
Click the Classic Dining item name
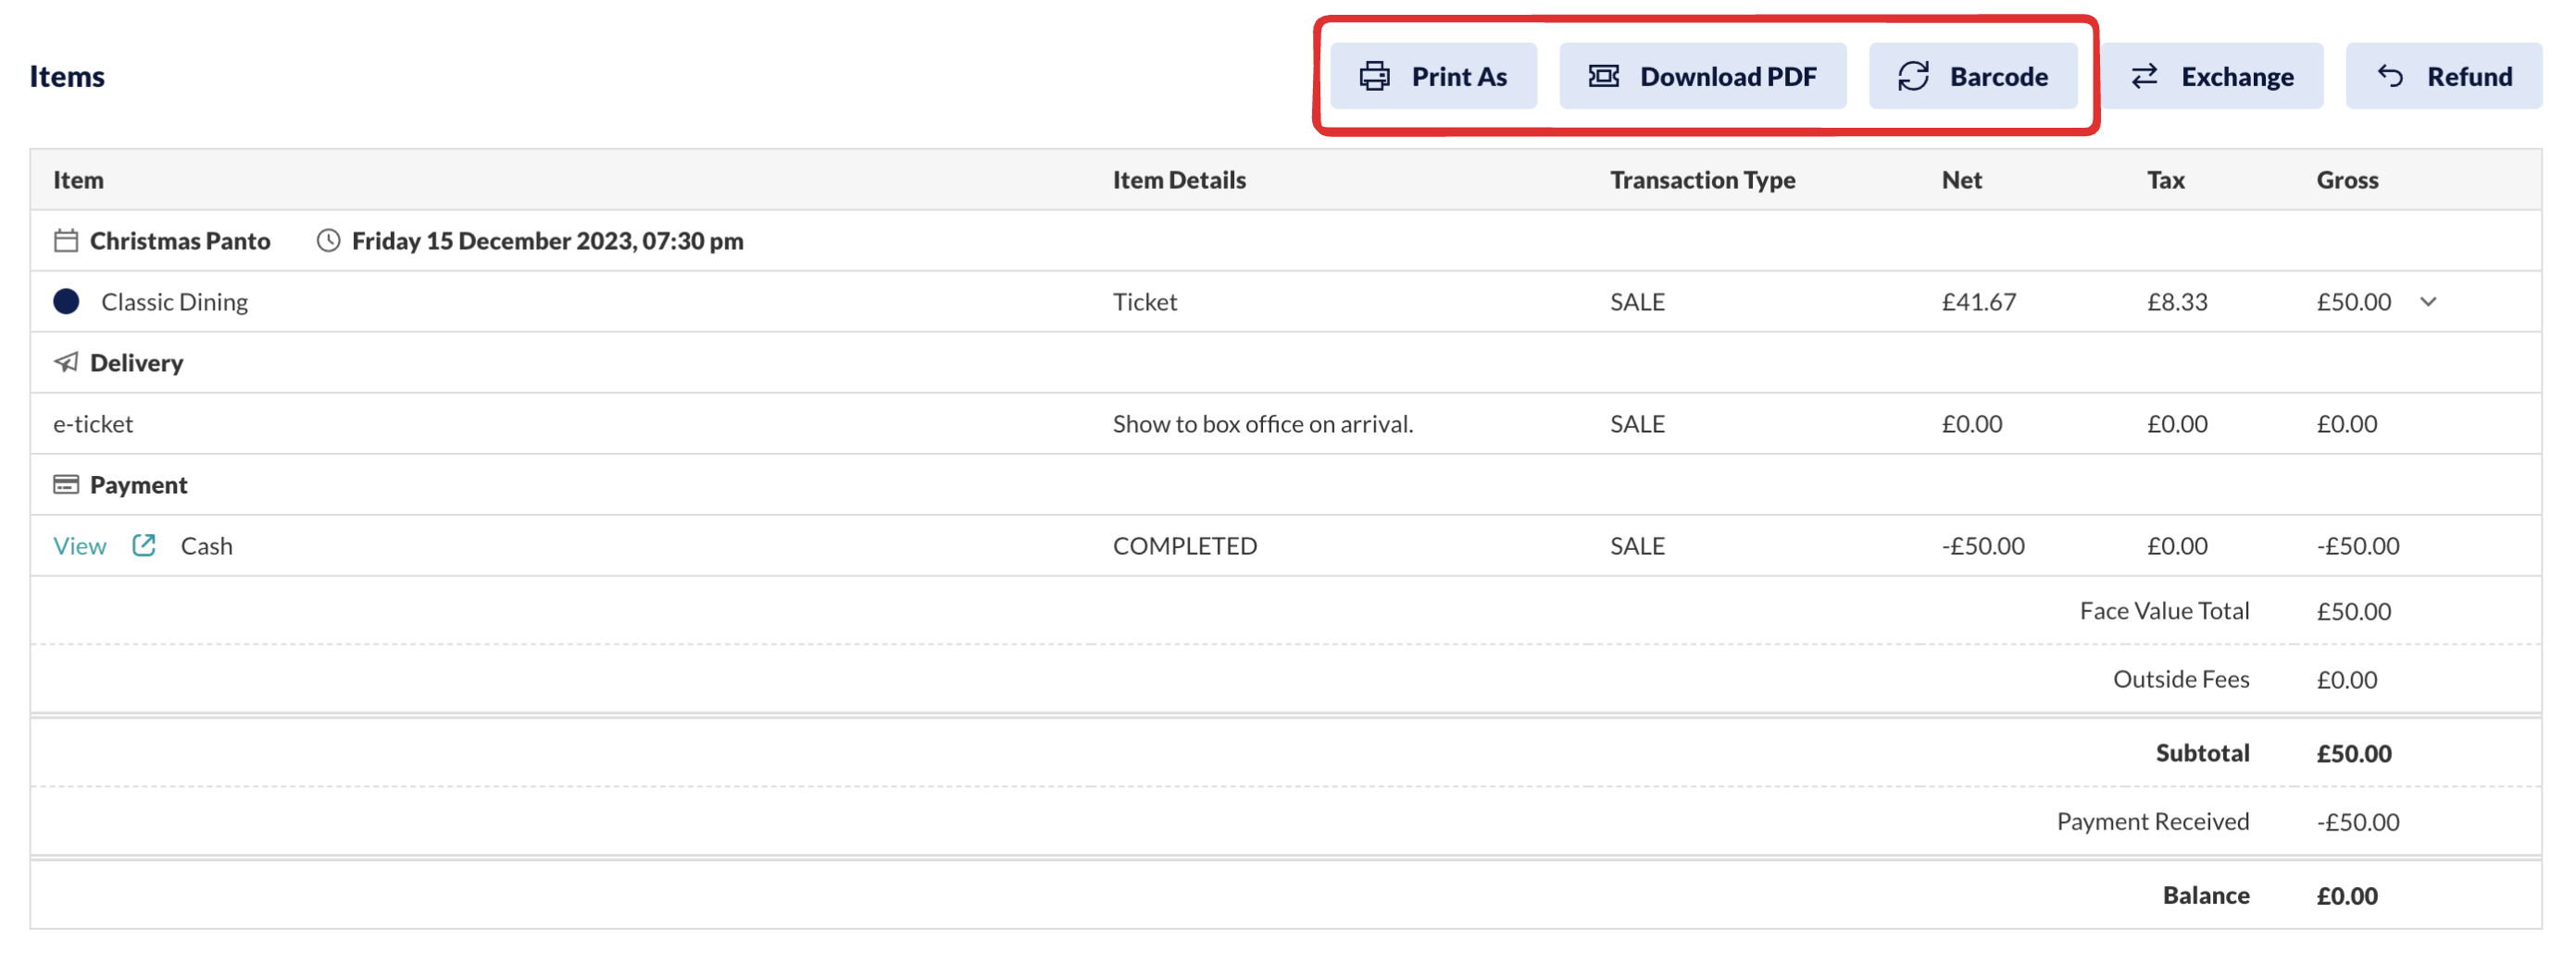pos(175,302)
